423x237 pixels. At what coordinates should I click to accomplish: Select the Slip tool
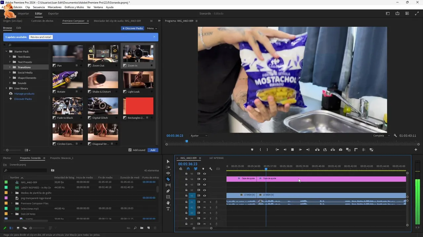168,185
